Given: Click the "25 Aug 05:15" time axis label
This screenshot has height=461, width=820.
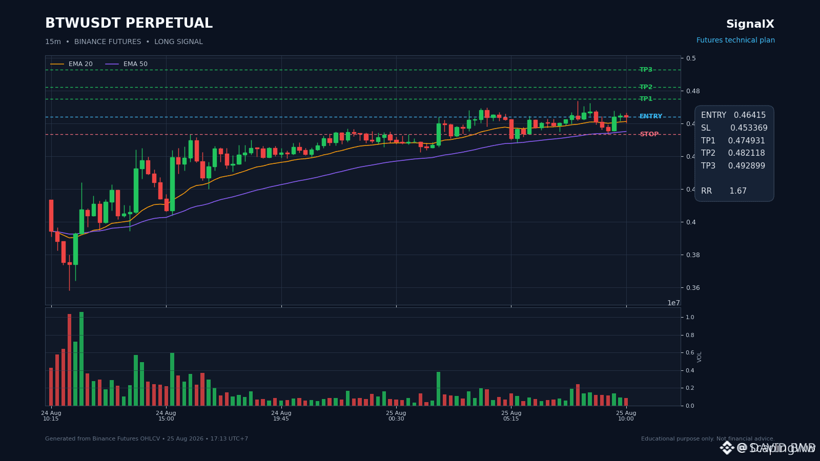Looking at the screenshot, I should [511, 416].
